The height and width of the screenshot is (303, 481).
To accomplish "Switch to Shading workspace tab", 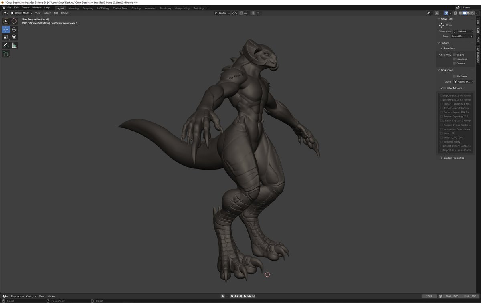I will pos(136,8).
